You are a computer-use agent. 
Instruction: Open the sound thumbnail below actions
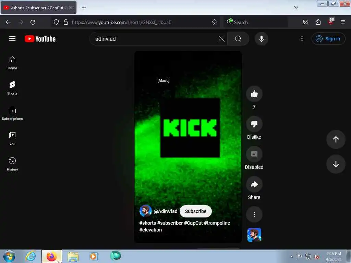click(254, 235)
